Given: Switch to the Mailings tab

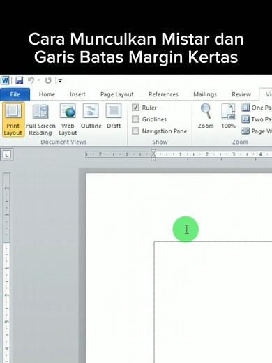Looking at the screenshot, I should point(205,94).
